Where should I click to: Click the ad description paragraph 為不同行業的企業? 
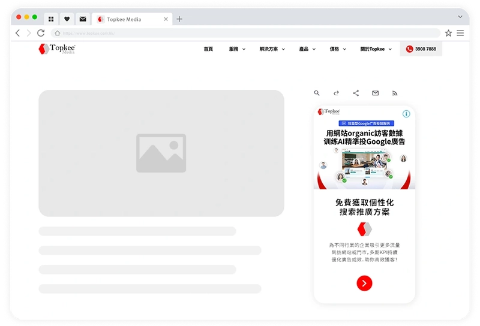[x=364, y=252]
